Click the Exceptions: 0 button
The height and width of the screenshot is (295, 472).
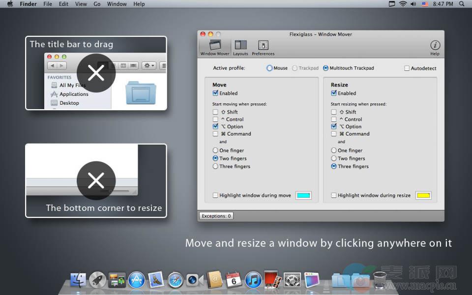tap(216, 216)
